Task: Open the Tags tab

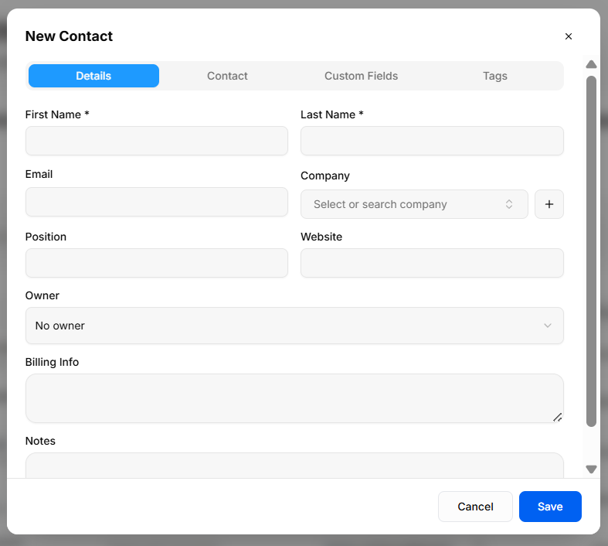Action: [494, 76]
